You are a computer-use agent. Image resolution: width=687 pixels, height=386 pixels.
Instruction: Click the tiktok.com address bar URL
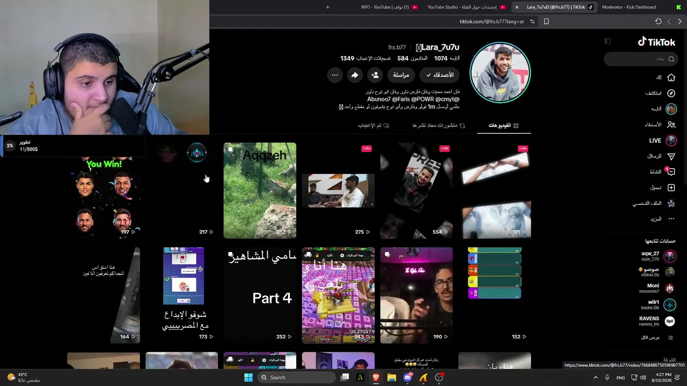pyautogui.click(x=492, y=21)
